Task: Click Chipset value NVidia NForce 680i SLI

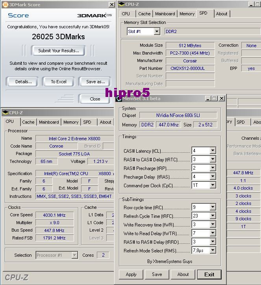Action: (x=178, y=115)
